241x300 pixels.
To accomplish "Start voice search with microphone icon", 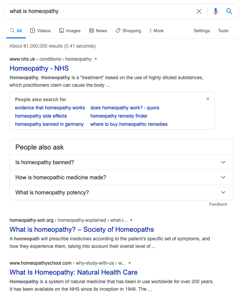I will 215,11.
